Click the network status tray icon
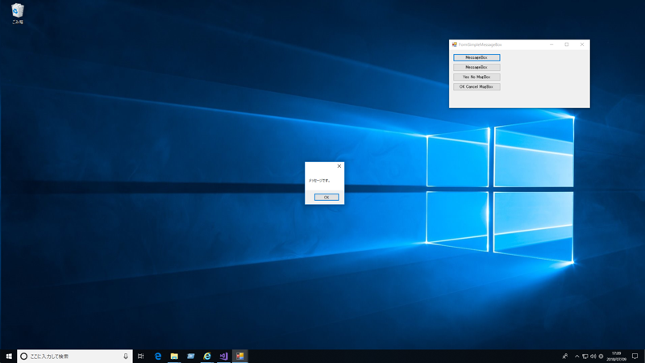645x363 pixels. (585, 356)
